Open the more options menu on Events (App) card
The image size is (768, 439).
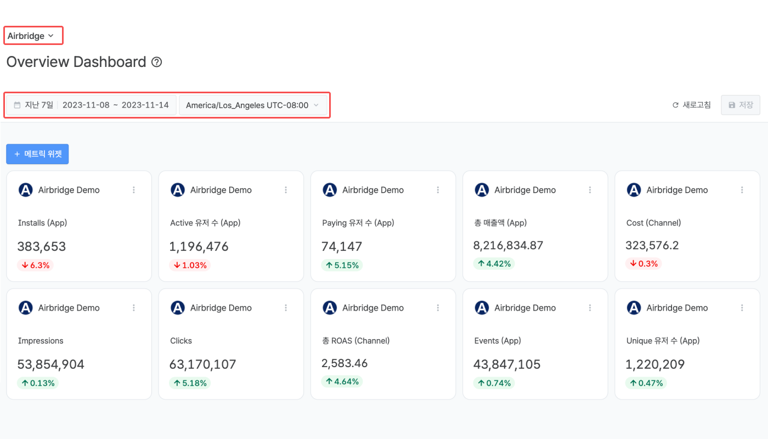coord(590,308)
